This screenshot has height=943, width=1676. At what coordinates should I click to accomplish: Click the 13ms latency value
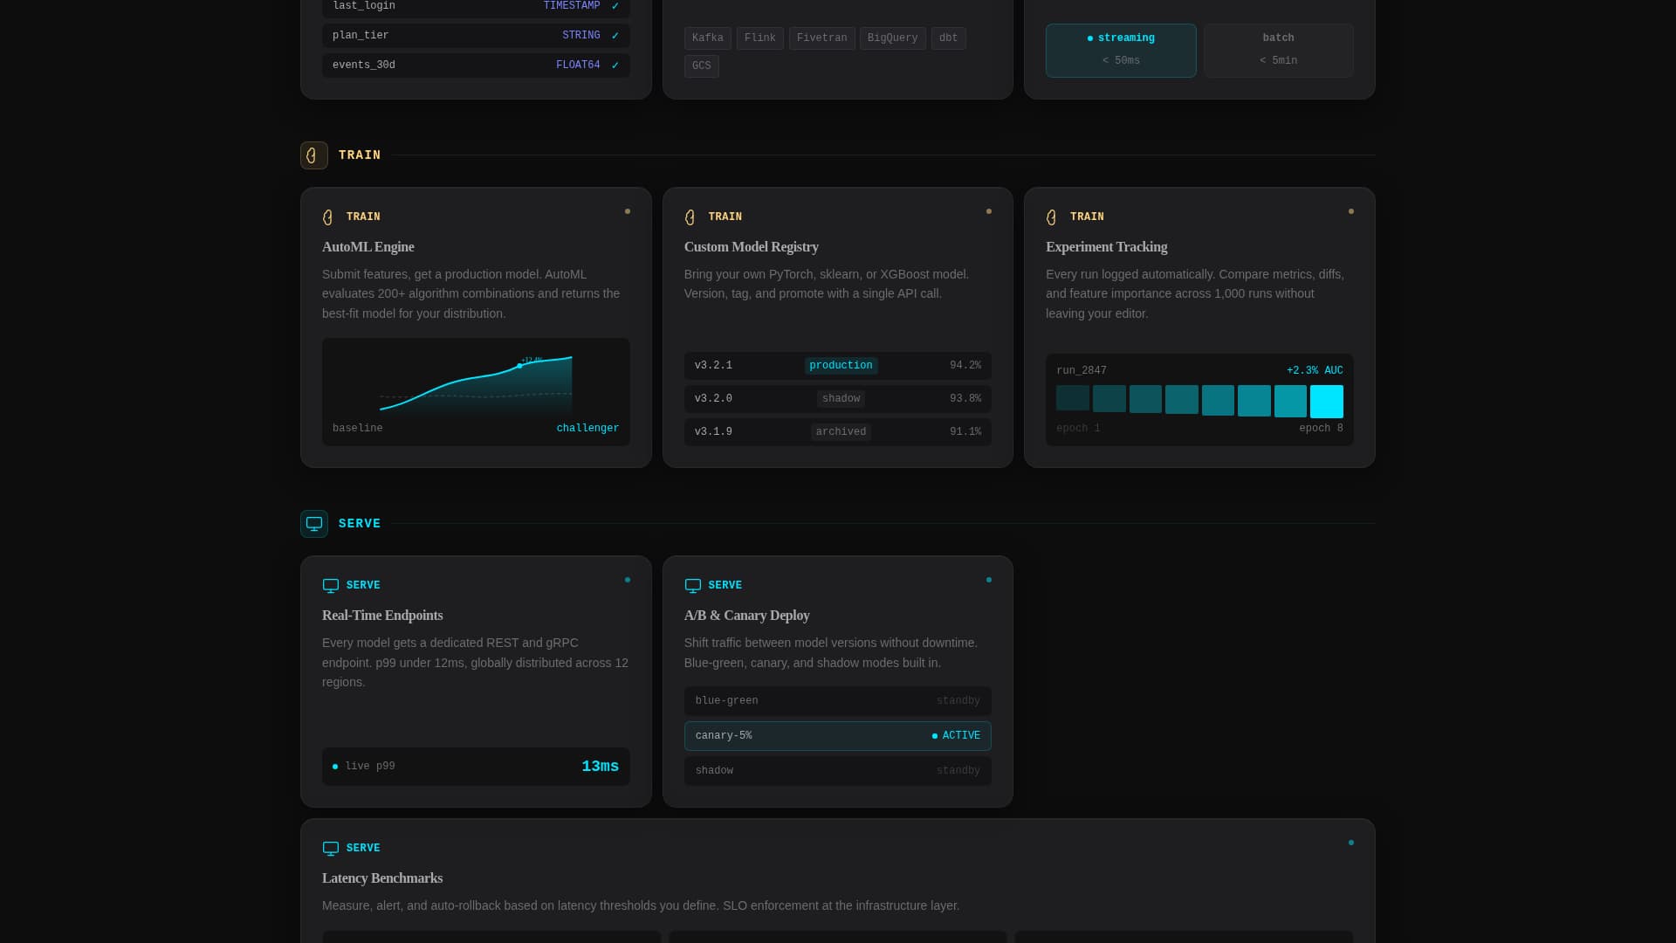601,767
